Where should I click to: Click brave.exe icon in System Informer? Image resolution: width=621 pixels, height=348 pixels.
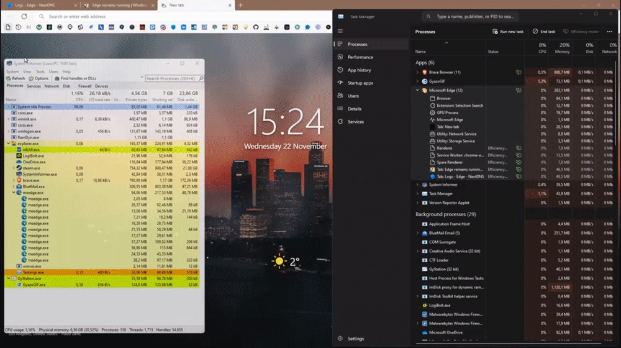pos(19,180)
